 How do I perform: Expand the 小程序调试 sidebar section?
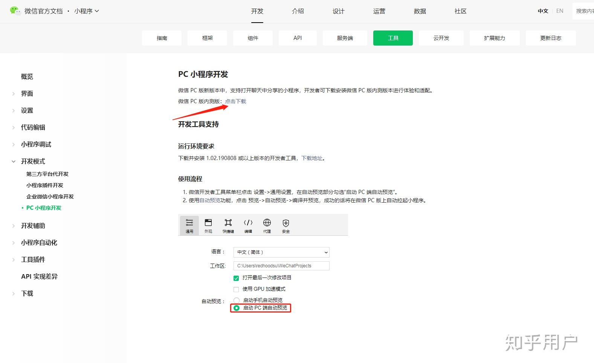[x=14, y=145]
